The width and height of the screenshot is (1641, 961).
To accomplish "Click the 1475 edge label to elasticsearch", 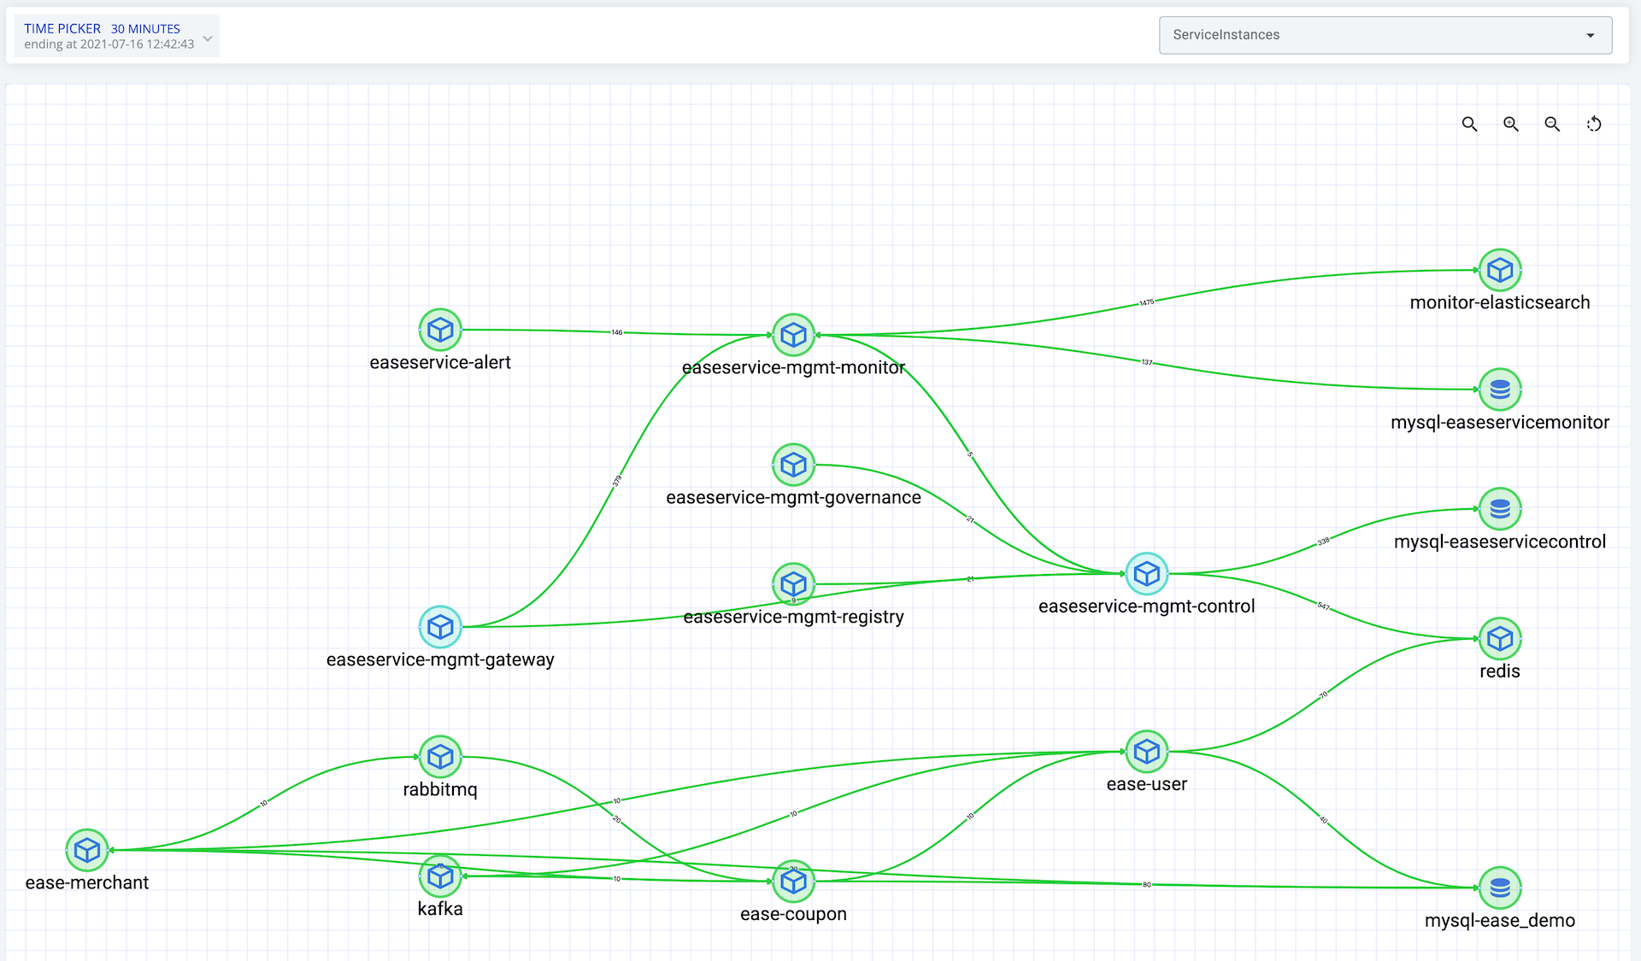I will [x=1147, y=302].
